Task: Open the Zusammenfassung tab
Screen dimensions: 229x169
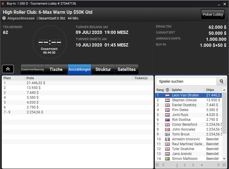Action: click(x=33, y=69)
